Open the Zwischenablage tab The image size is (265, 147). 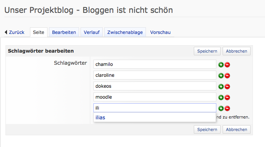[125, 32]
